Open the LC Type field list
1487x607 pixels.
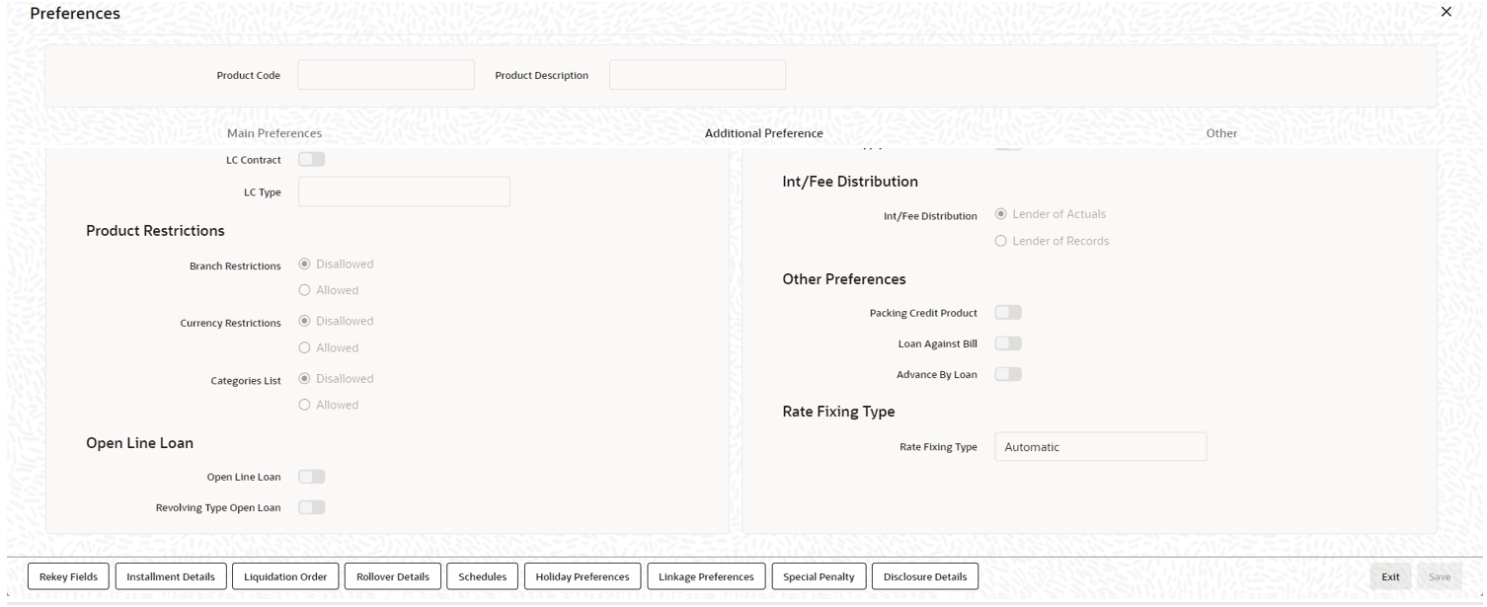(404, 191)
